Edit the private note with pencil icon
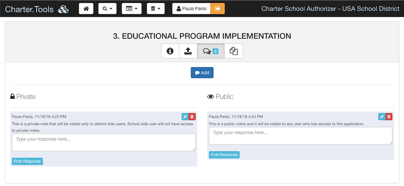 click(185, 117)
